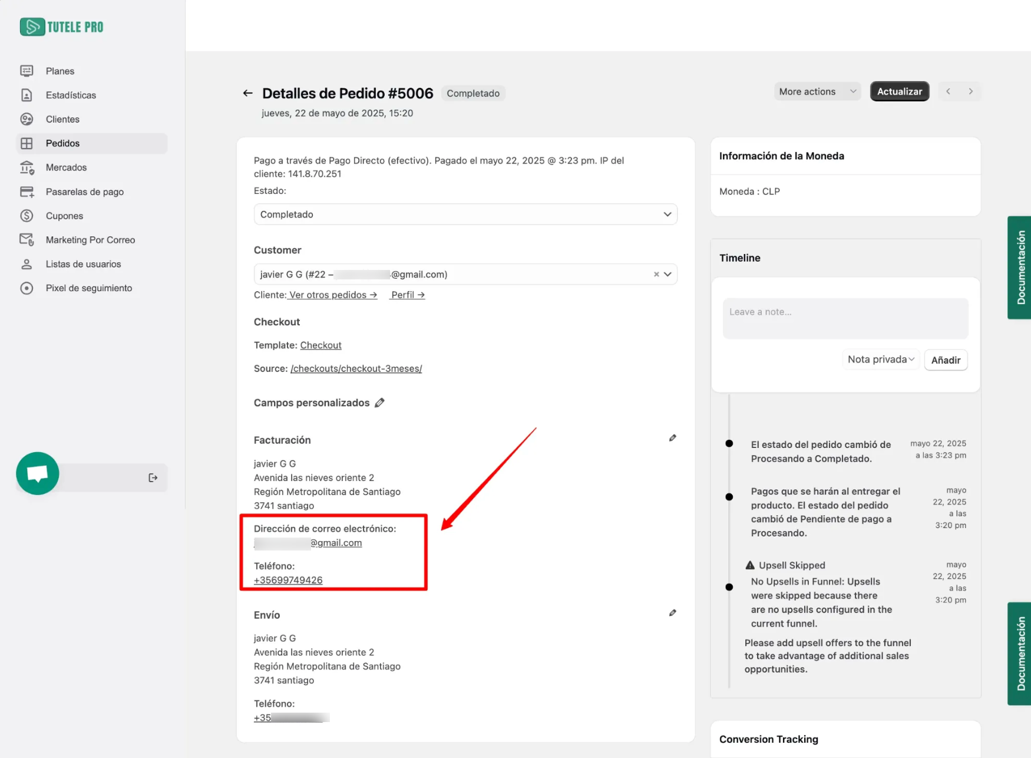Click the Añadir note button
Image resolution: width=1031 pixels, height=758 pixels.
tap(945, 360)
